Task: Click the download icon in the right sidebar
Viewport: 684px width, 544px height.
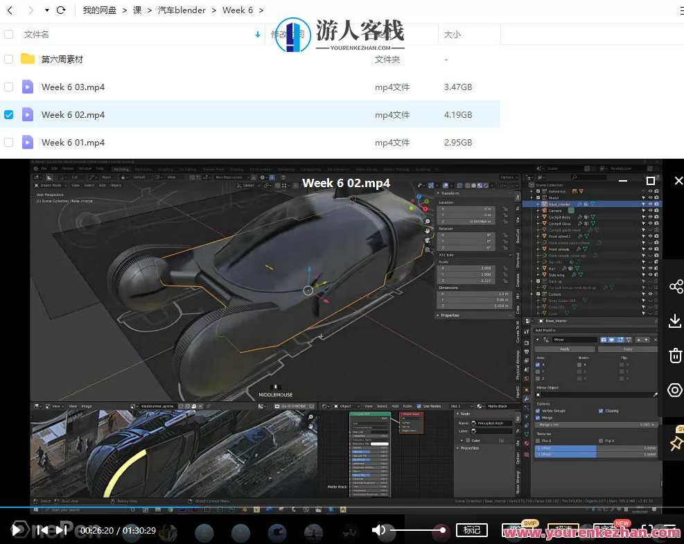Action: [675, 321]
